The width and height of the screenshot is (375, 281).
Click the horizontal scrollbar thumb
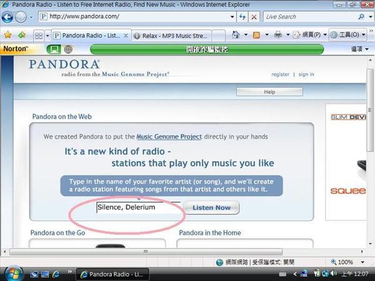pyautogui.click(x=146, y=252)
